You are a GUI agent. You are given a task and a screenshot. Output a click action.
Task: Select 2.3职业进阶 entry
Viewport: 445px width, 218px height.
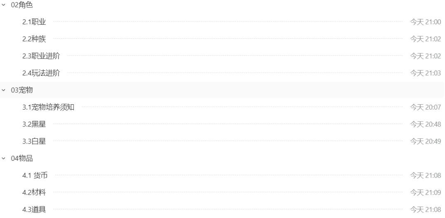[x=41, y=56]
